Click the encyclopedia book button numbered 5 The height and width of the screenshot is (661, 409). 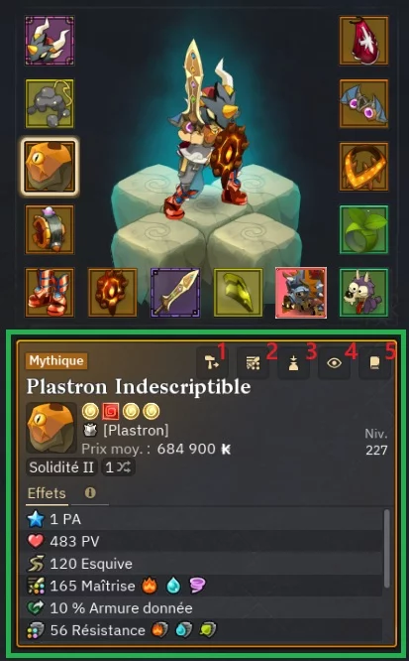tap(374, 363)
